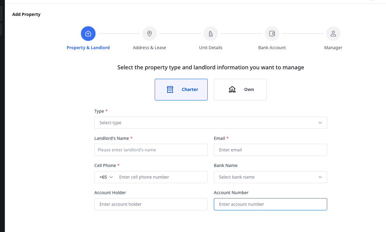Click the Bank Account wallet icon

(272, 34)
